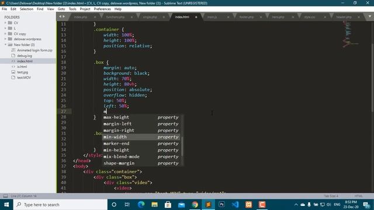Choose shape-margin from autocomplete list
Image resolution: width=374 pixels, height=210 pixels.
pyautogui.click(x=141, y=163)
